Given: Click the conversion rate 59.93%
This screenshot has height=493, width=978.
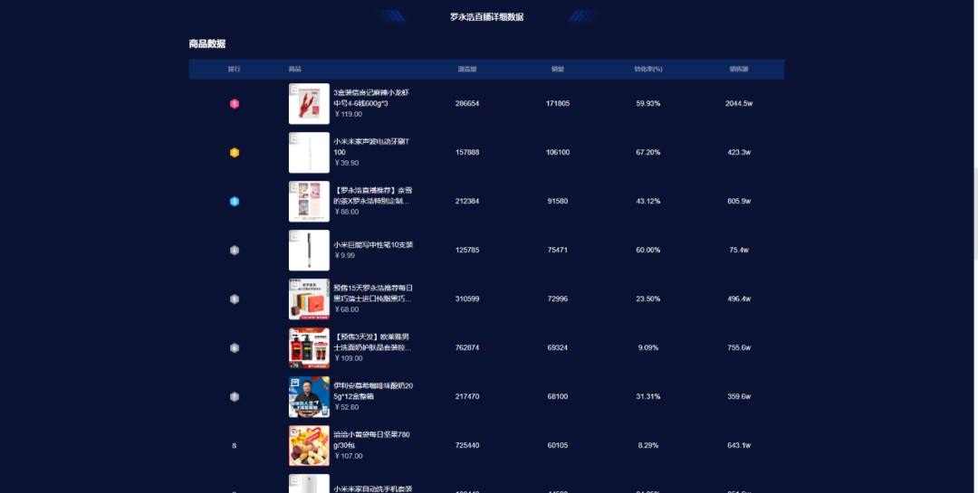Looking at the screenshot, I should coord(648,103).
